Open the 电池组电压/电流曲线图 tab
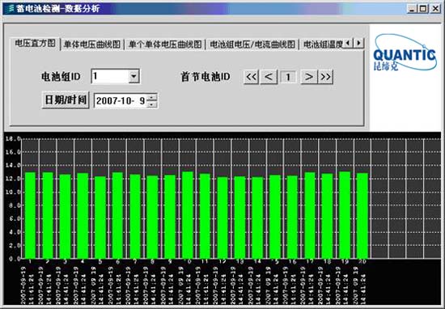The width and height of the screenshot is (445, 309). pyautogui.click(x=252, y=44)
